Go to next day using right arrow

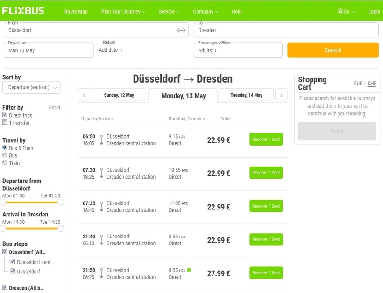tap(281, 95)
